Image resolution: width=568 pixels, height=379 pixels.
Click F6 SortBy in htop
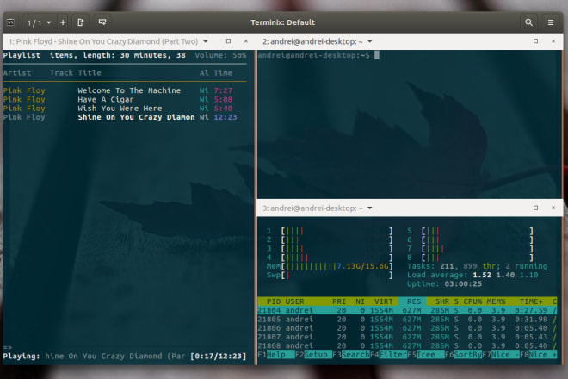tap(463, 354)
